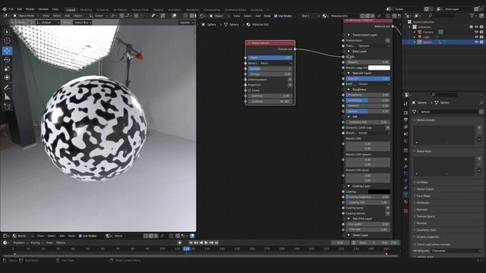This screenshot has height=273, width=486.
Task: Select the Select Box tool in toolbar
Action: (7, 32)
